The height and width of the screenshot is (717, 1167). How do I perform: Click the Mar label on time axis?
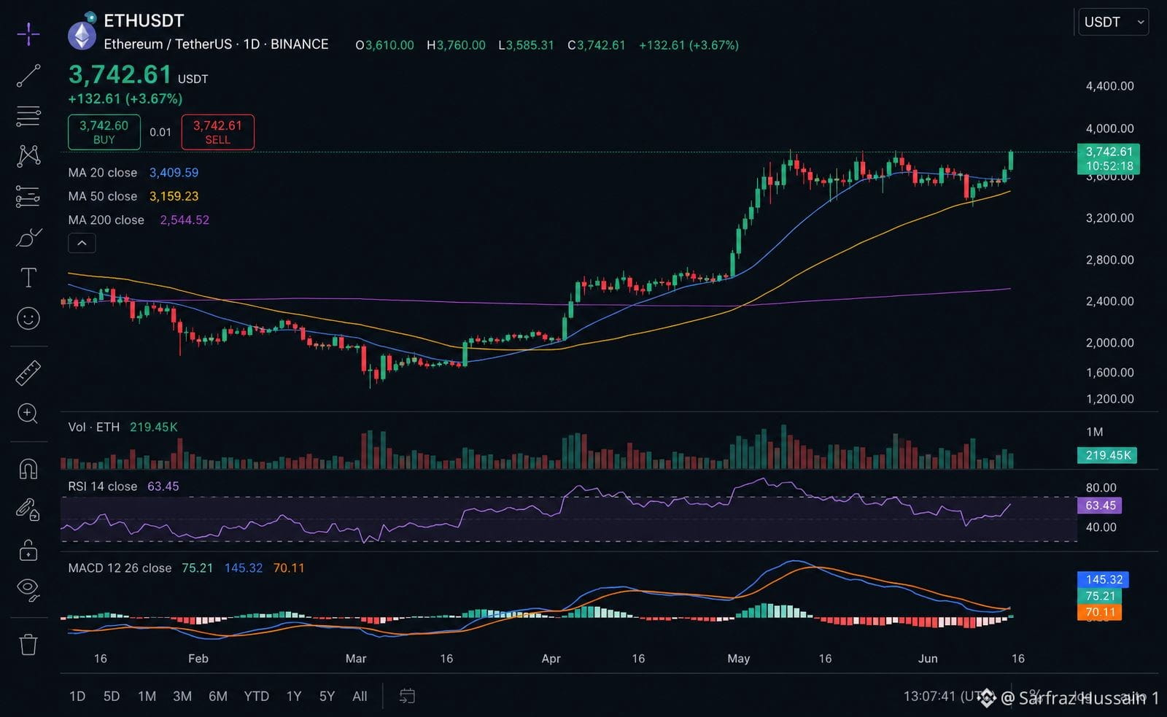[356, 659]
